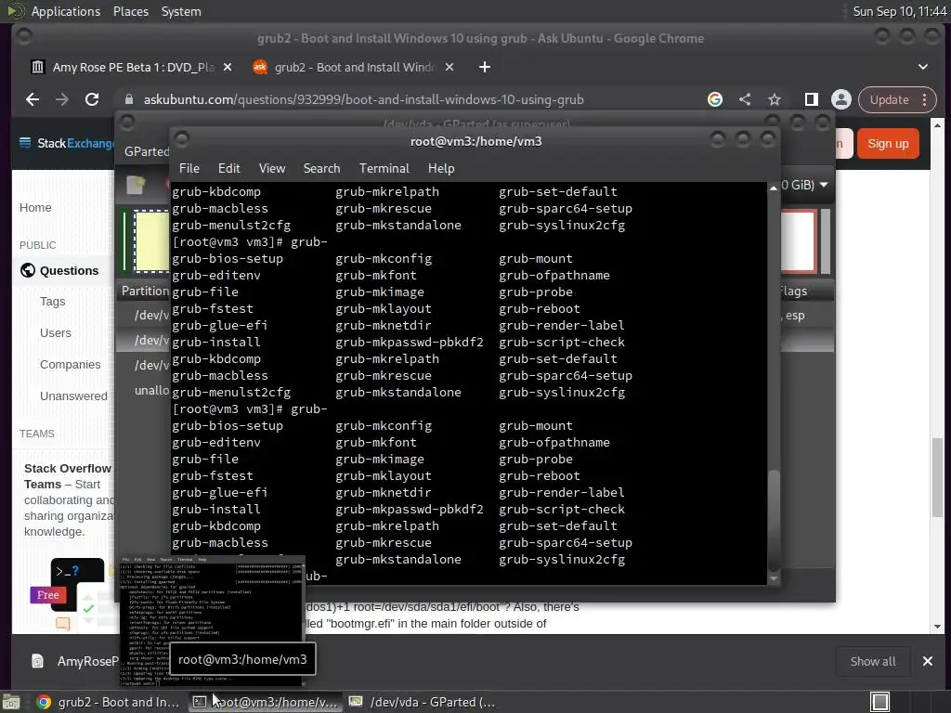Open Tags in the sidebar
The image size is (951, 713).
[53, 302]
